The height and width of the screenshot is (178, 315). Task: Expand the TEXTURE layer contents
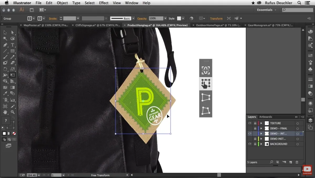click(x=261, y=123)
